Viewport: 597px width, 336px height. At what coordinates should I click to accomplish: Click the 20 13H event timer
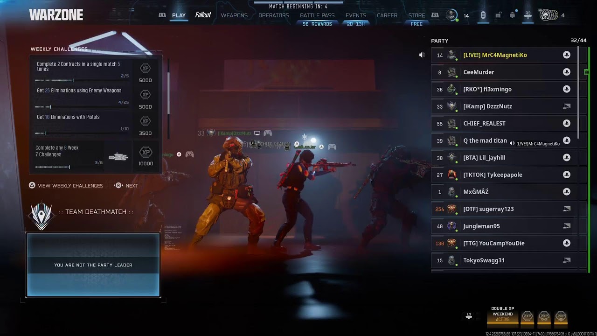click(x=356, y=24)
